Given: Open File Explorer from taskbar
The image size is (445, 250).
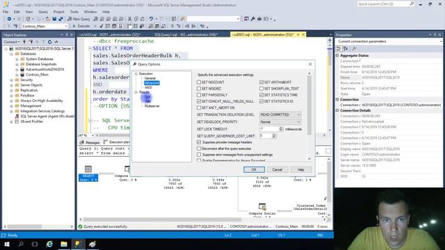Looking at the screenshot, I should point(64,244).
